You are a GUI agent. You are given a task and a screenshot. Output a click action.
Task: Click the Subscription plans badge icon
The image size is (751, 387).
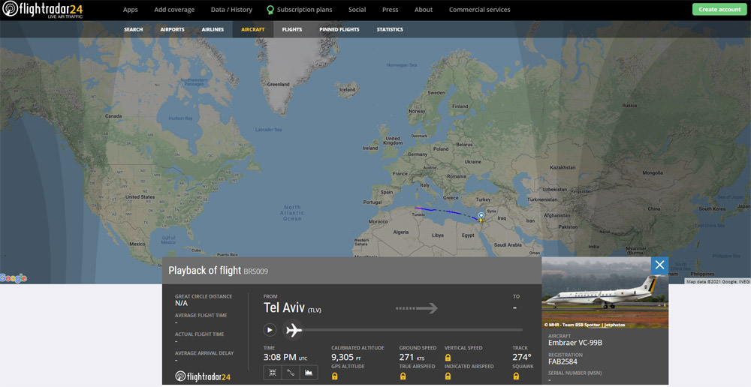coord(270,10)
